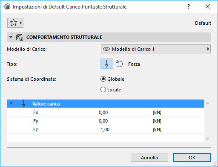This screenshot has height=167, width=218.
Task: Click the Fz value -1,00 field
Action: click(104, 129)
